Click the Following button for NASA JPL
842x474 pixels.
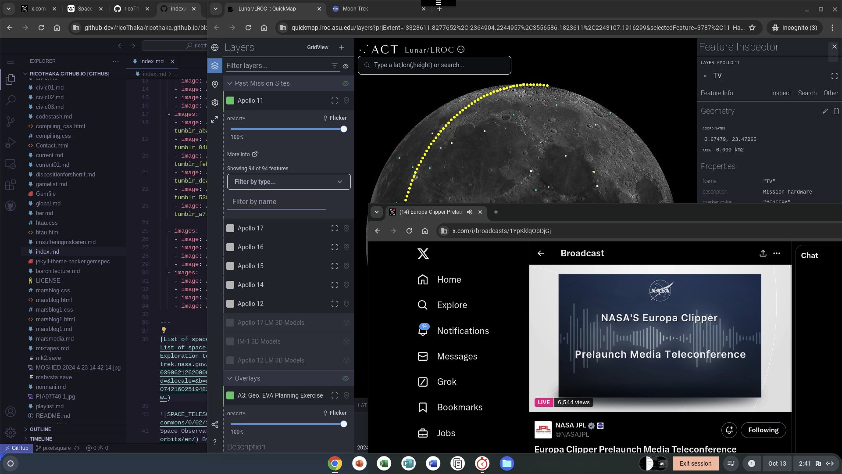tap(763, 430)
